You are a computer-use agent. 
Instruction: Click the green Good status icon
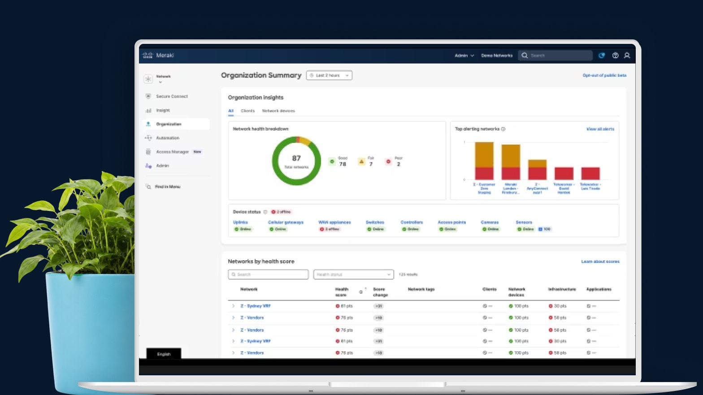pos(332,162)
